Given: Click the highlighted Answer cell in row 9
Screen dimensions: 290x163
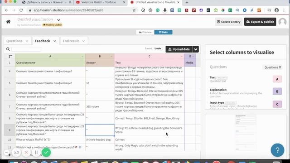Looking at the screenshot, I should [100, 130].
